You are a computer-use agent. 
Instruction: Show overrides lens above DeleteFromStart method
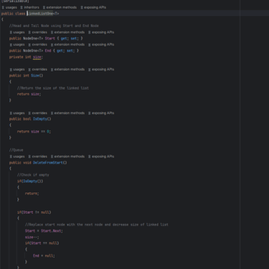(x=38, y=157)
